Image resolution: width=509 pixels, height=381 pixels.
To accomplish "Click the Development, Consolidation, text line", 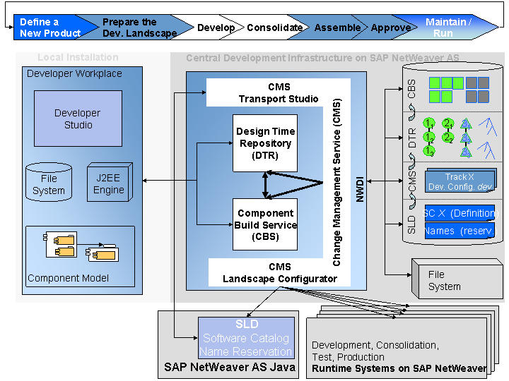I will [375, 345].
